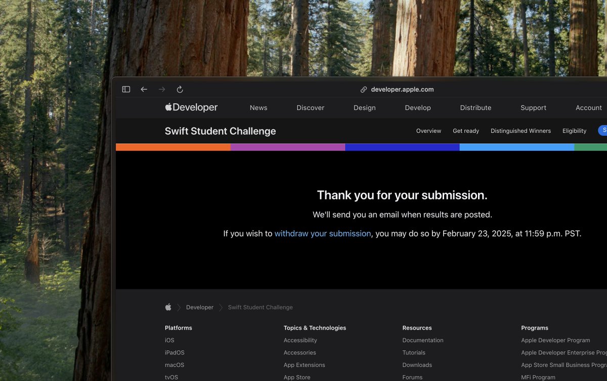The width and height of the screenshot is (607, 381).
Task: Open the macOS platform link
Action: pyautogui.click(x=175, y=365)
